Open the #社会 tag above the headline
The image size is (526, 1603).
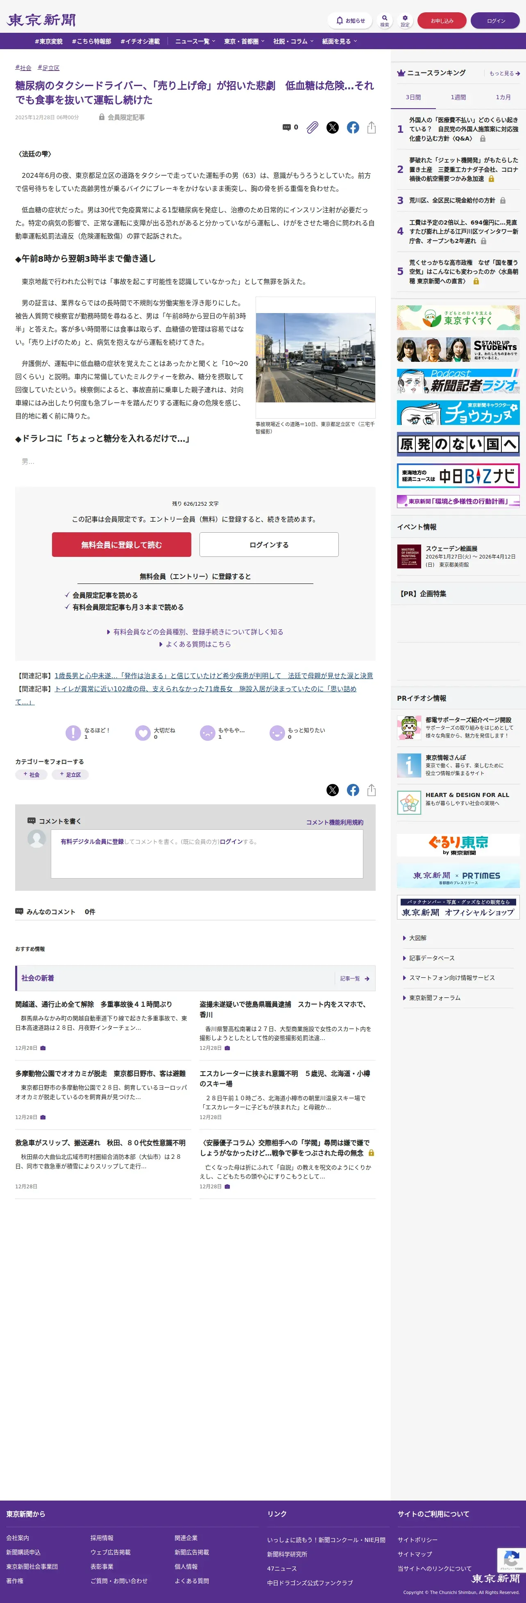pyautogui.click(x=23, y=68)
